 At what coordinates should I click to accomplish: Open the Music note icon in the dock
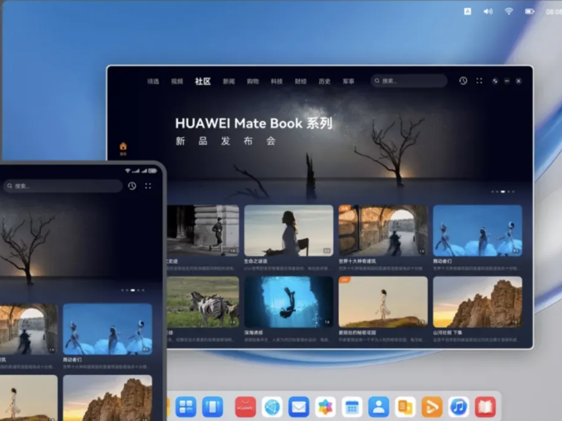458,407
